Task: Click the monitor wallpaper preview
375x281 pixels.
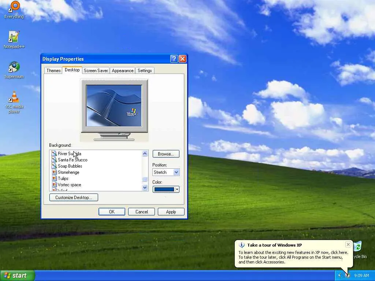Action: (x=114, y=105)
